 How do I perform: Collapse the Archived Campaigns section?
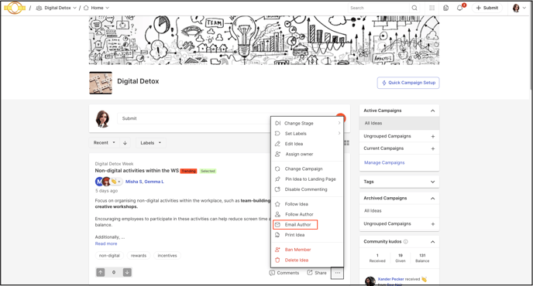point(433,198)
